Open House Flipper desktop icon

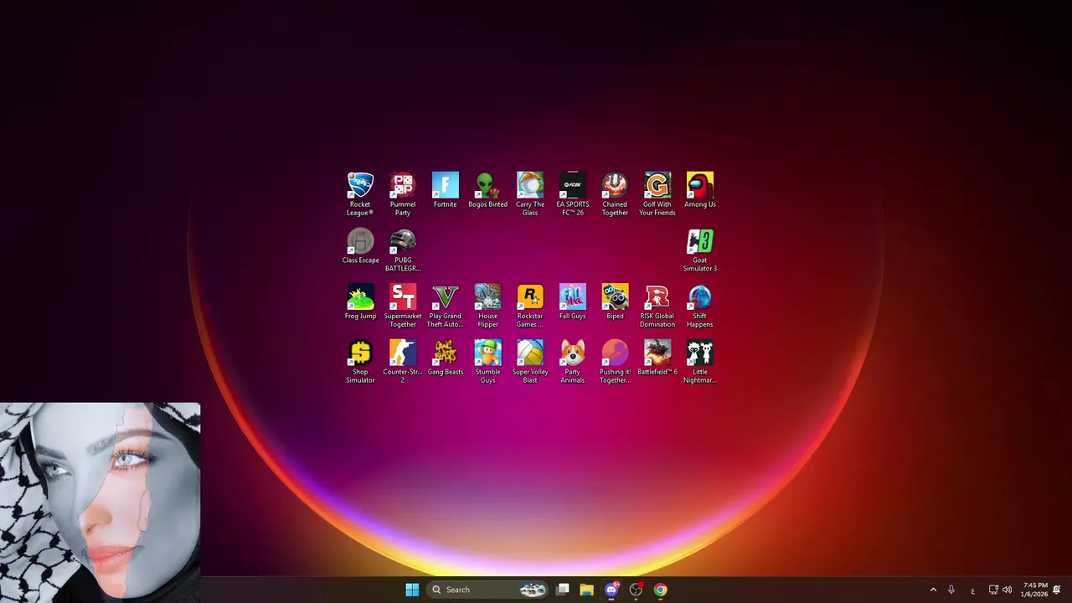(487, 307)
